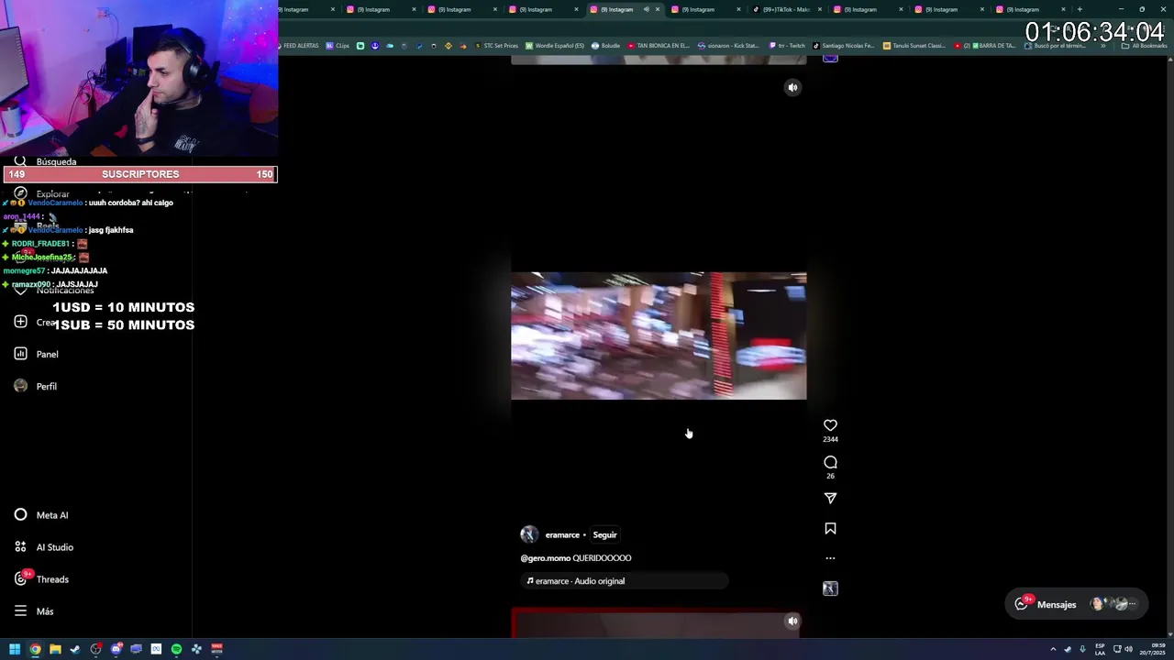Click the Panel chart icon
This screenshot has width=1174, height=660.
pos(20,354)
